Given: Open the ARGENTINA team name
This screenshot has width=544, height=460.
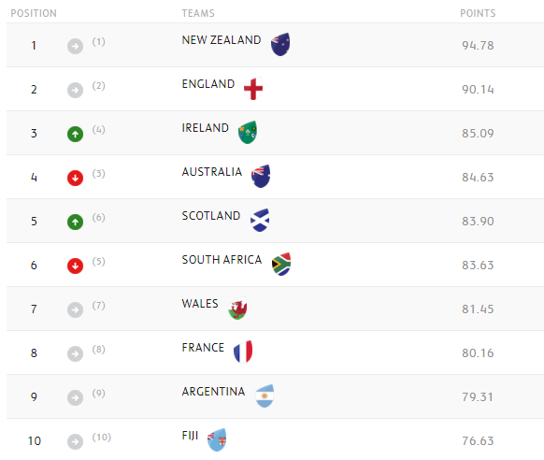Looking at the screenshot, I should click(x=213, y=392).
